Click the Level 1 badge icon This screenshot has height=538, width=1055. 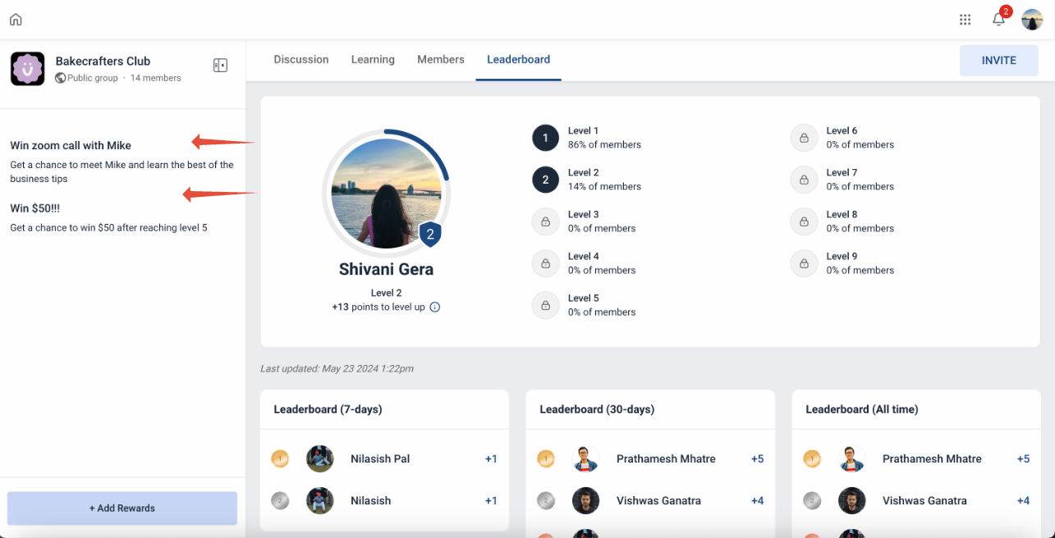545,138
